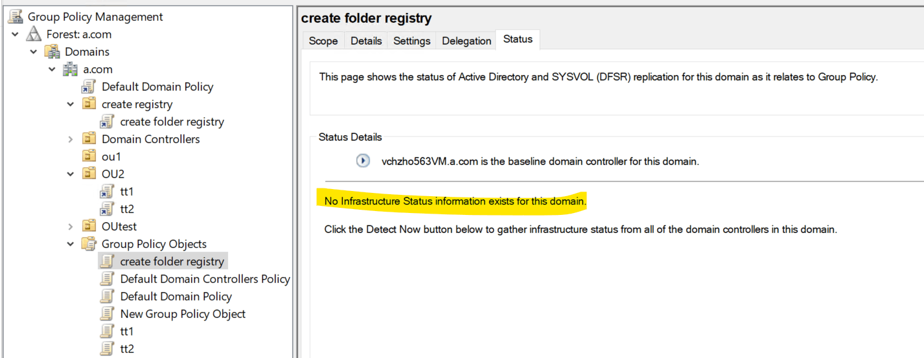Viewport: 924px width, 358px height.
Task: Click the Group Policy Objects container icon
Action: [x=89, y=244]
